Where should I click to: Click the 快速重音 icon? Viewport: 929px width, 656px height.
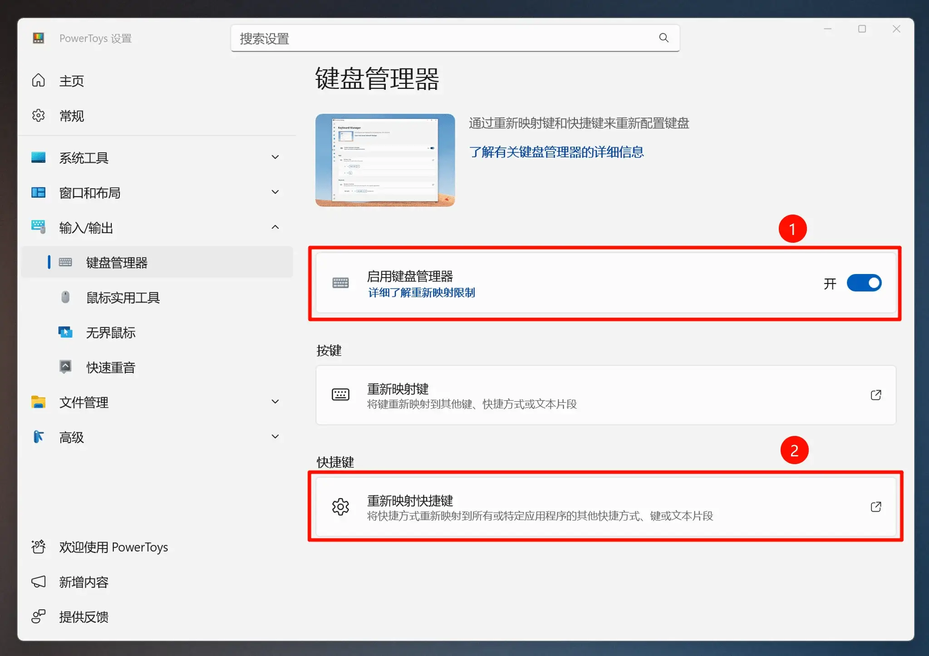coord(65,367)
